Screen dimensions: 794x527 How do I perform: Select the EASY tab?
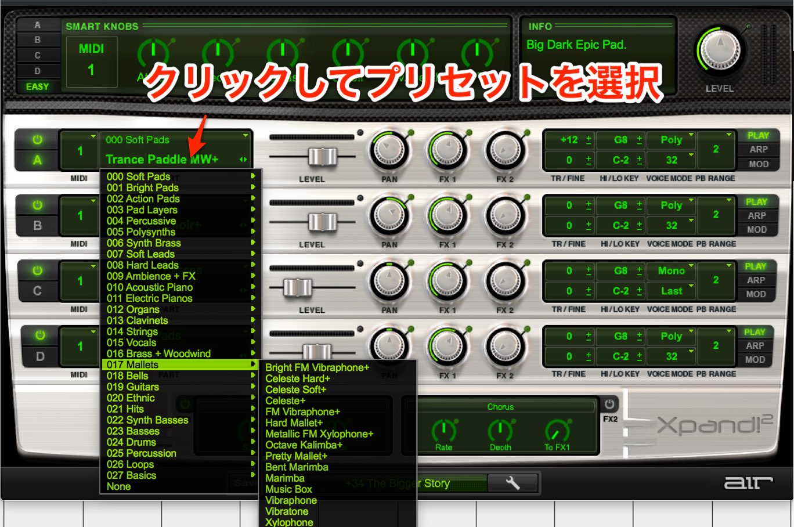point(38,86)
